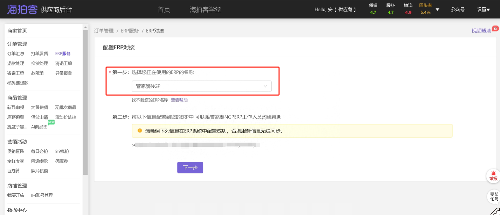This screenshot has width=500, height=215.
Task: Open the 首页 top navigation tab
Action: point(164,9)
